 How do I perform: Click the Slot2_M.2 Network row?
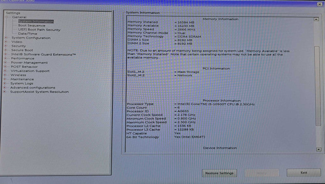160,75
